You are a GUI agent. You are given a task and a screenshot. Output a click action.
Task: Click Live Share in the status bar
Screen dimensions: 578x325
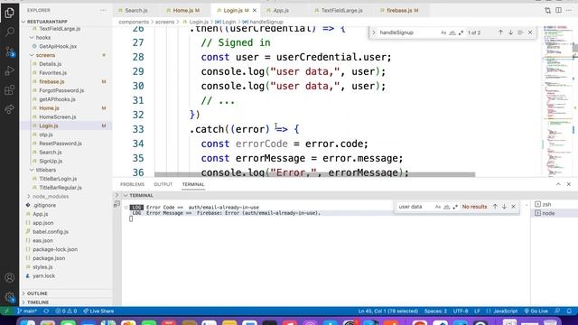point(98,311)
